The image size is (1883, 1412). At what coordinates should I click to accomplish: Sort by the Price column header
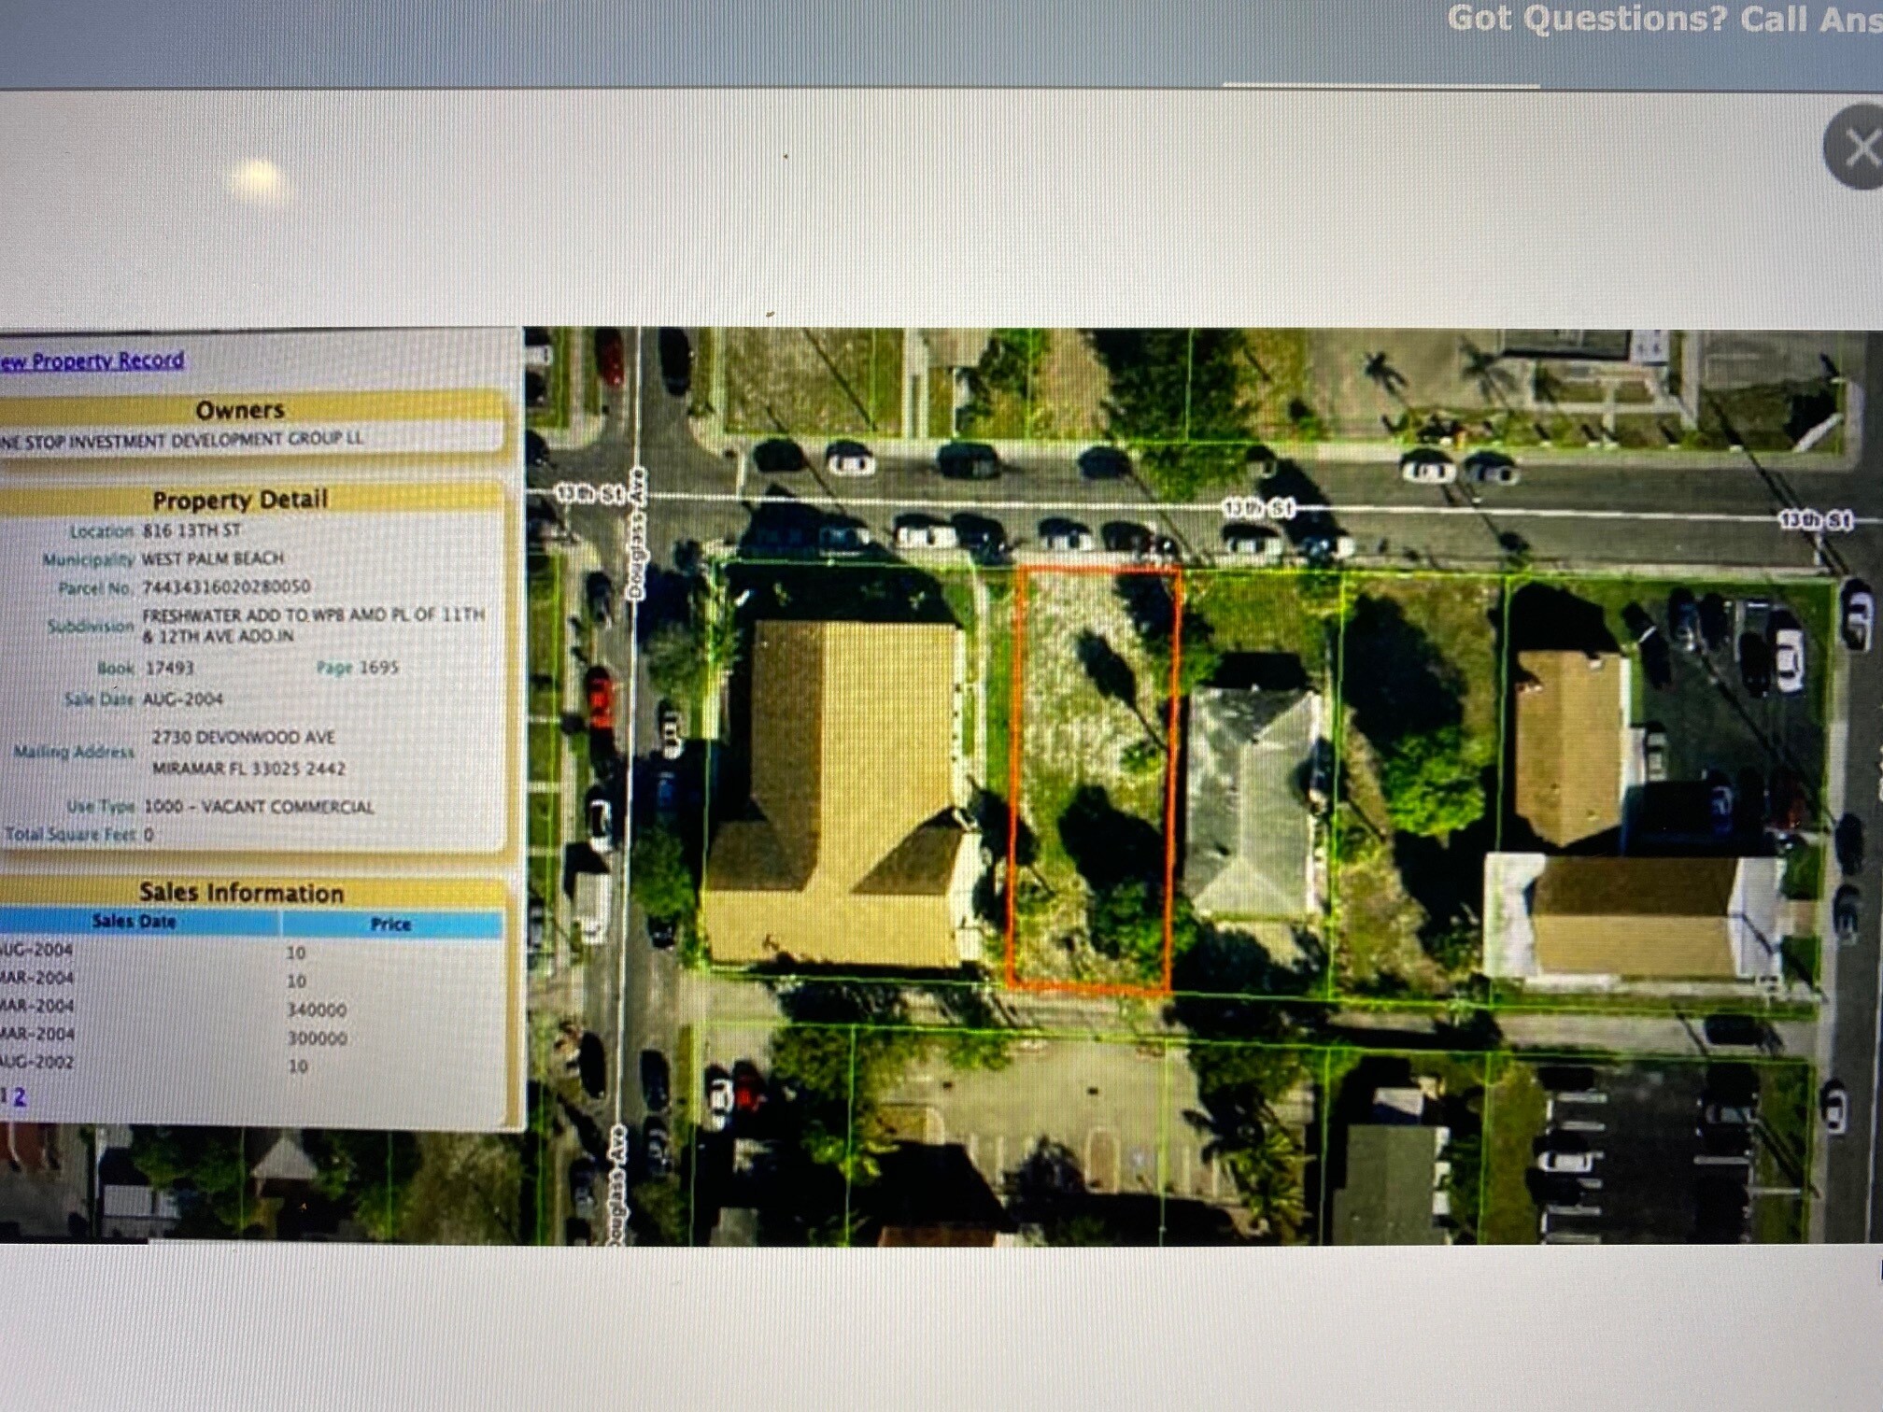[x=390, y=924]
